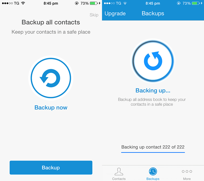Open the Contacts tab person icon
This screenshot has height=181, width=204.
point(119,171)
